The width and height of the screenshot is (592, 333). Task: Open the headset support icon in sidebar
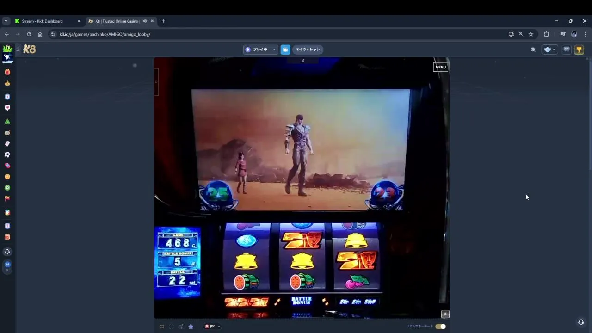point(7,252)
